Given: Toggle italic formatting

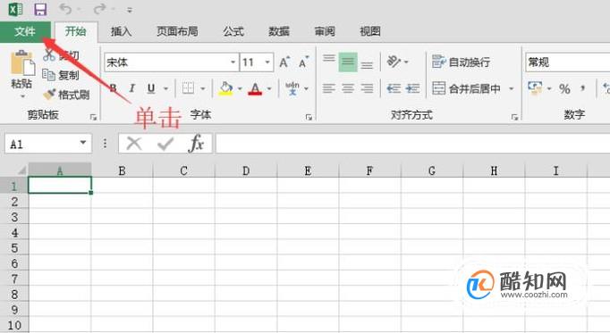Looking at the screenshot, I should click(132, 88).
